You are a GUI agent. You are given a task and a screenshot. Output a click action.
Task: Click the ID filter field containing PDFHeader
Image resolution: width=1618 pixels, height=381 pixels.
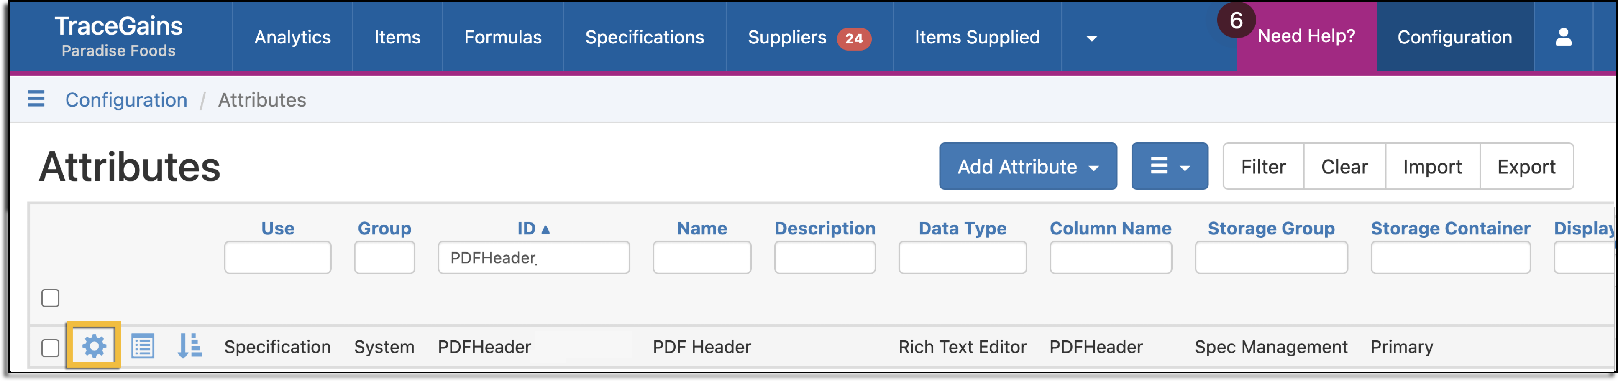coord(533,257)
